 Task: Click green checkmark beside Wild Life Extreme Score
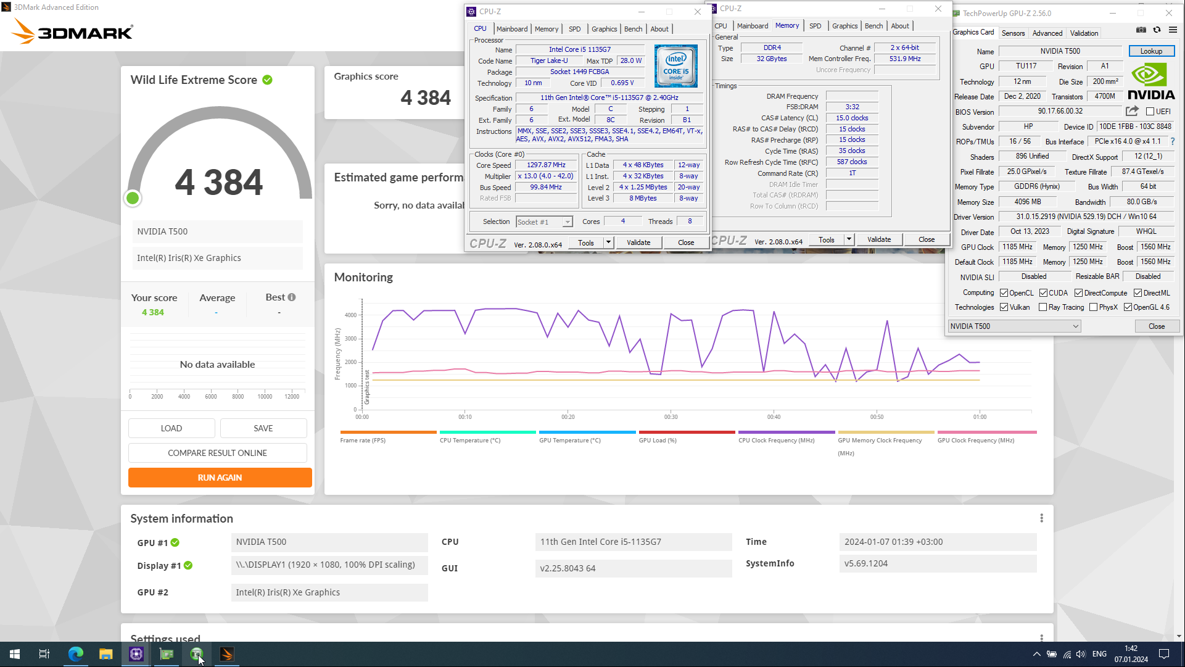[x=267, y=80]
